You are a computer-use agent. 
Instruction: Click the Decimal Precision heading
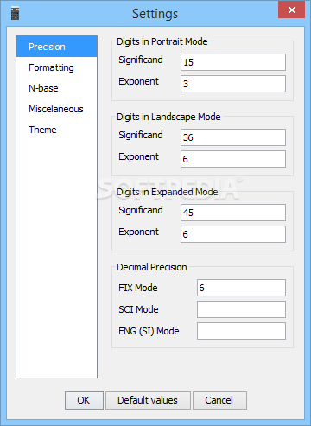tap(152, 267)
